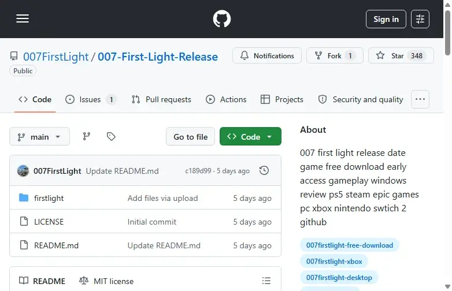452x291 pixels.
Task: Open the README outline list icon
Action: coord(266,281)
